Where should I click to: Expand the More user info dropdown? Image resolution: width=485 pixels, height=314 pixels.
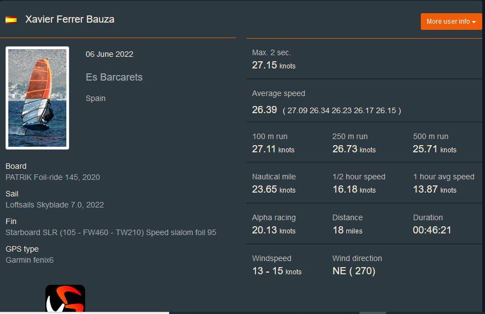(x=451, y=22)
